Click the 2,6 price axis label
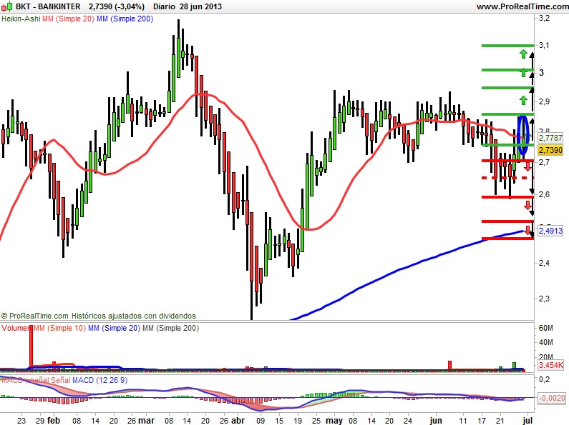 click(x=544, y=194)
